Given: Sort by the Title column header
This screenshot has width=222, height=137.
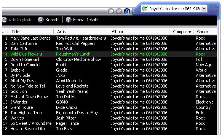Looking at the screenshot, I should [31, 32].
